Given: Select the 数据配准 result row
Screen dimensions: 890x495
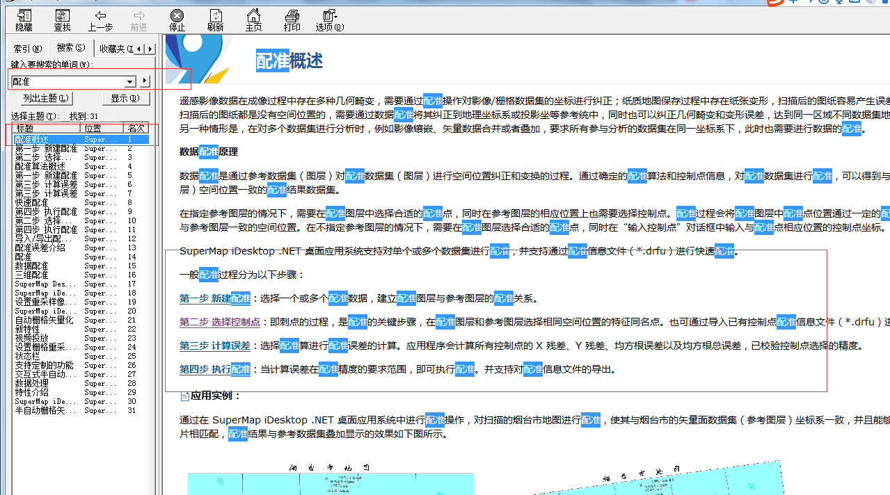Looking at the screenshot, I should [81, 266].
